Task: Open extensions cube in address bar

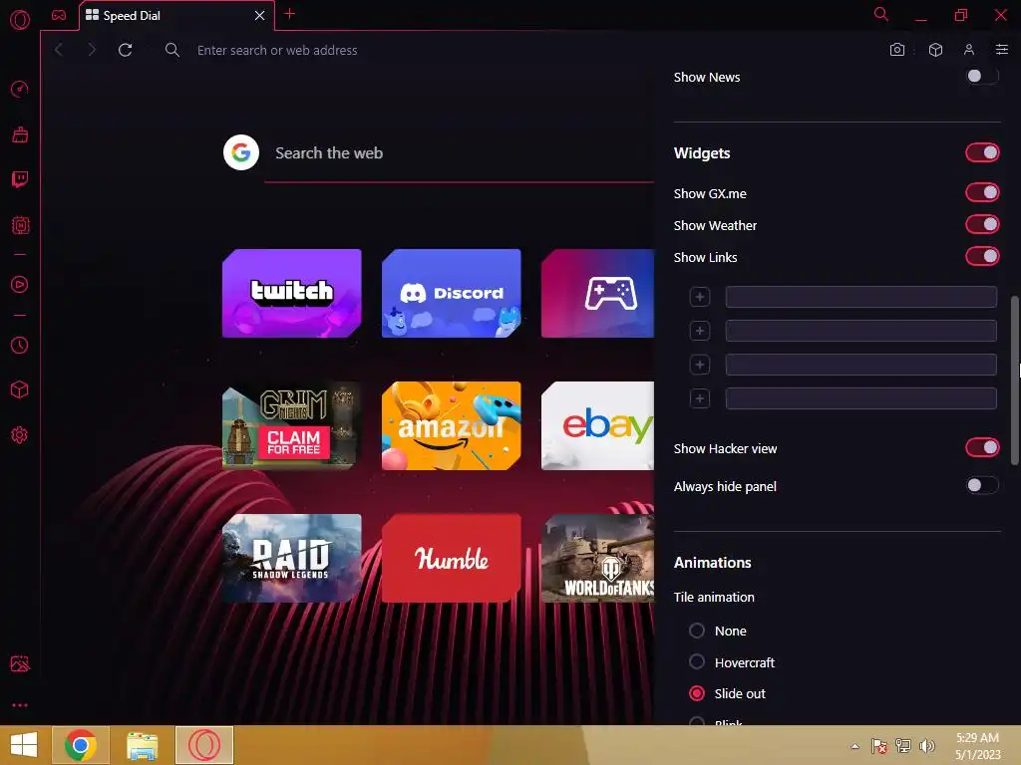Action: coord(935,50)
